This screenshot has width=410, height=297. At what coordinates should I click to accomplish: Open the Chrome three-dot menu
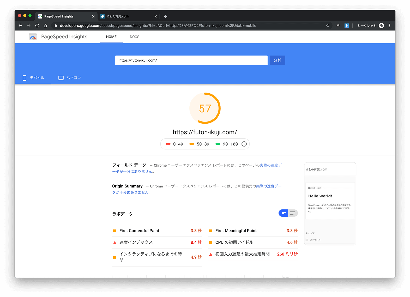coord(390,26)
